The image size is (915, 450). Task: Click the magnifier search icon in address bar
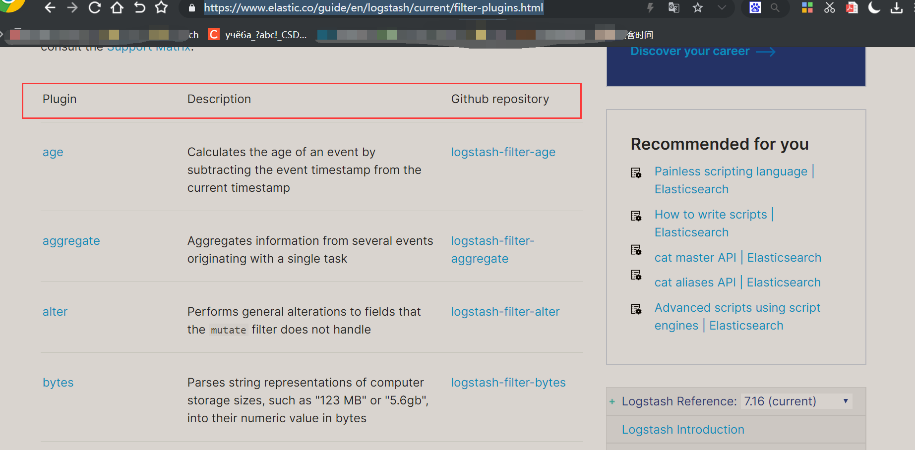pos(775,8)
